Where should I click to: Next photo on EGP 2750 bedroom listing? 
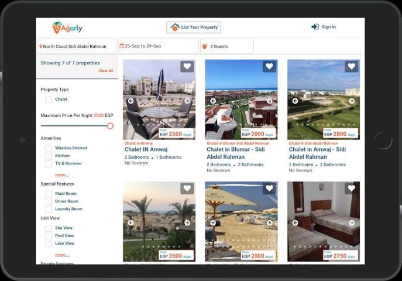(352, 223)
